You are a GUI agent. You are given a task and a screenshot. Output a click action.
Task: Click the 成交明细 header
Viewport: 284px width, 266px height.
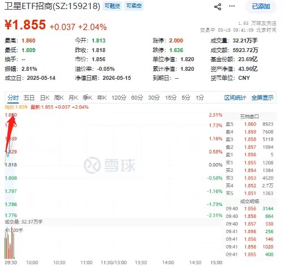[x=249, y=201]
